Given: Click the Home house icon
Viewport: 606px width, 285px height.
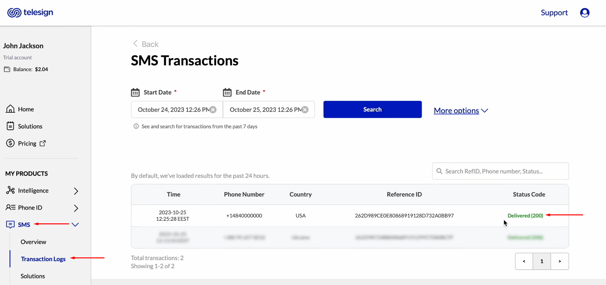Looking at the screenshot, I should pos(10,109).
